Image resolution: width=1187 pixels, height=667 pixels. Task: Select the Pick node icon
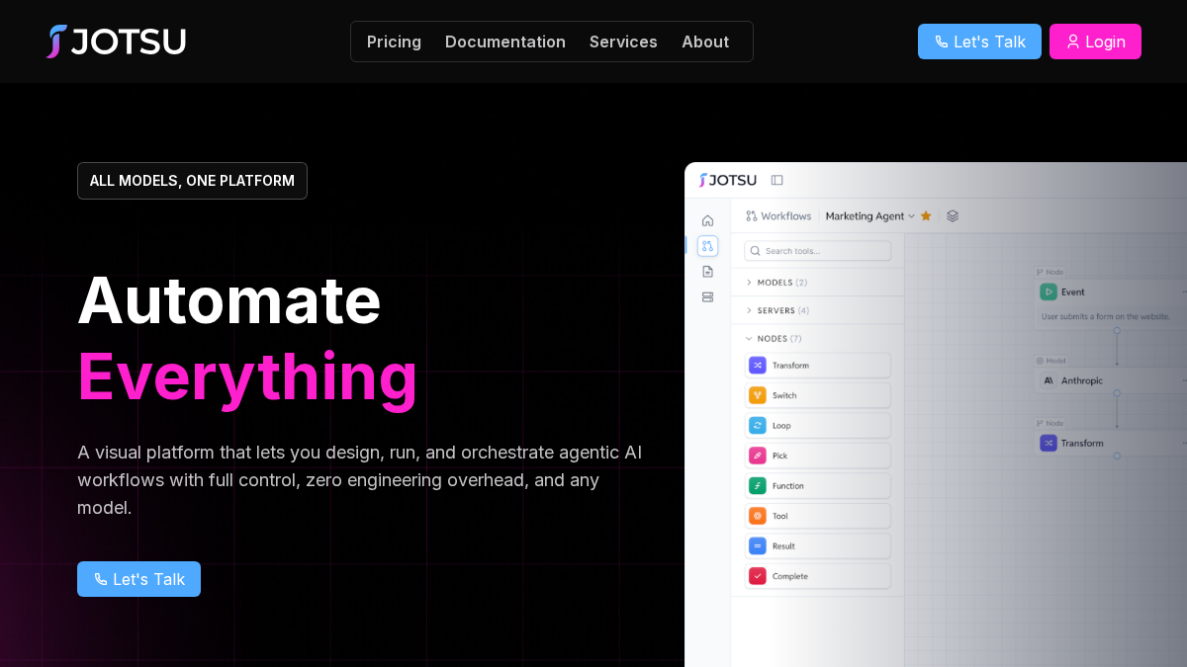757,456
